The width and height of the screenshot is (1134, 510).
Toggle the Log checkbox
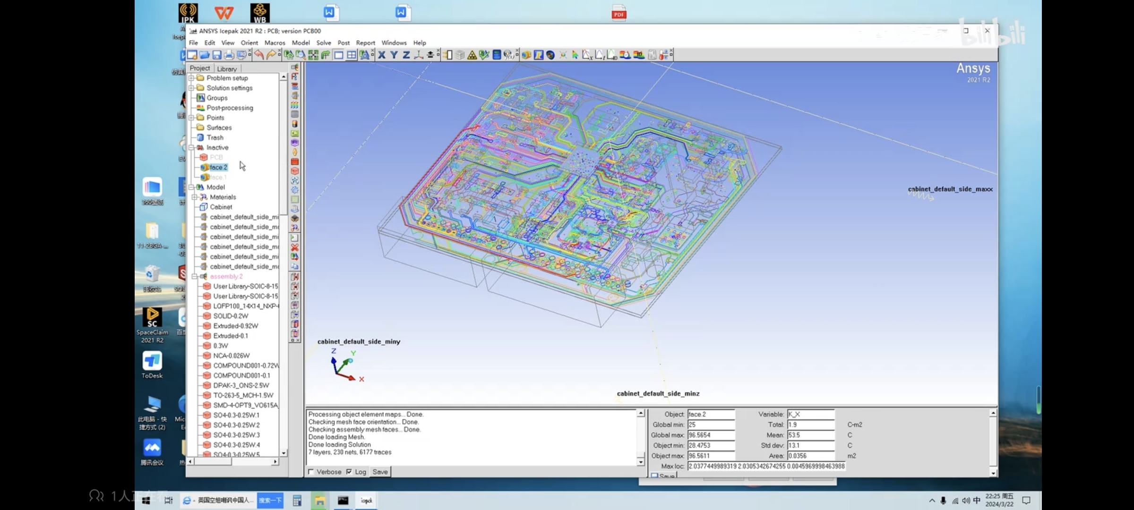[x=349, y=472]
